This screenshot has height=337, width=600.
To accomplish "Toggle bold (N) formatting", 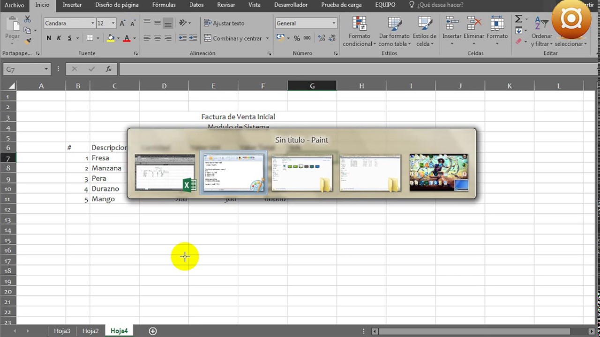I will pos(49,38).
